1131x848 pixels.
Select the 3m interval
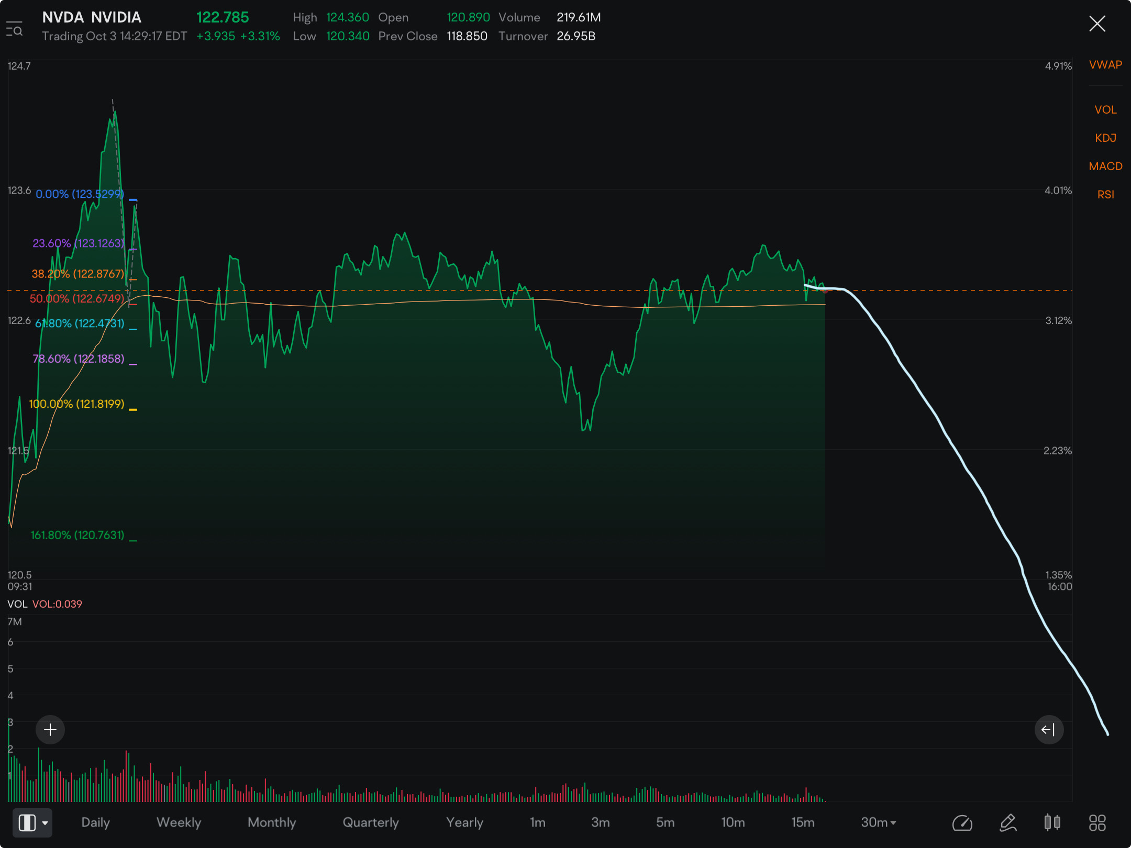pyautogui.click(x=600, y=822)
